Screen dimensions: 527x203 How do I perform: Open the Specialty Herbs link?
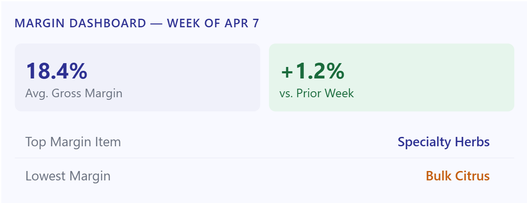[444, 142]
